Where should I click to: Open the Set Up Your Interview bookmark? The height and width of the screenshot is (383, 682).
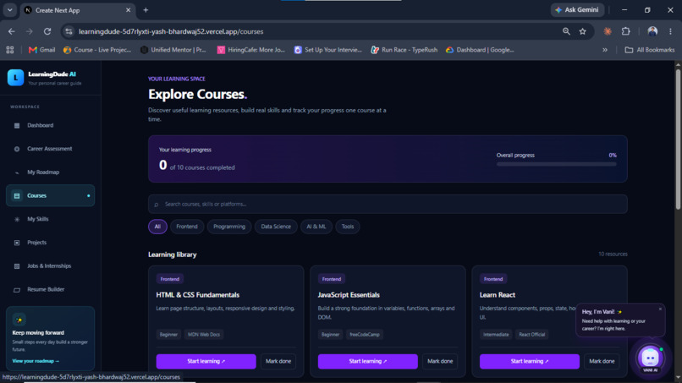[328, 50]
